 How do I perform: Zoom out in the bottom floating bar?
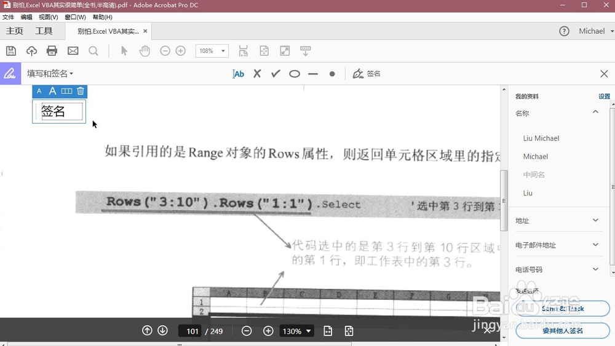click(x=247, y=331)
